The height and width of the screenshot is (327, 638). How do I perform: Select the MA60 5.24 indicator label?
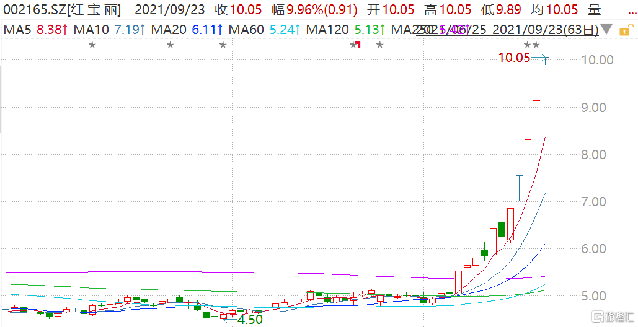tap(265, 30)
